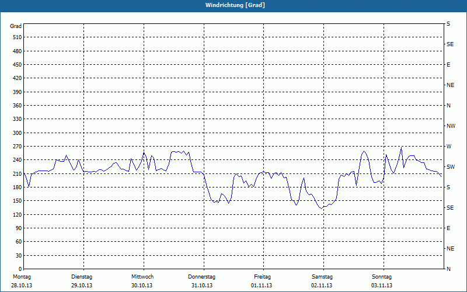This screenshot has width=467, height=292.
Task: Pick the 'Sonntag' day label
Action: pos(382,277)
